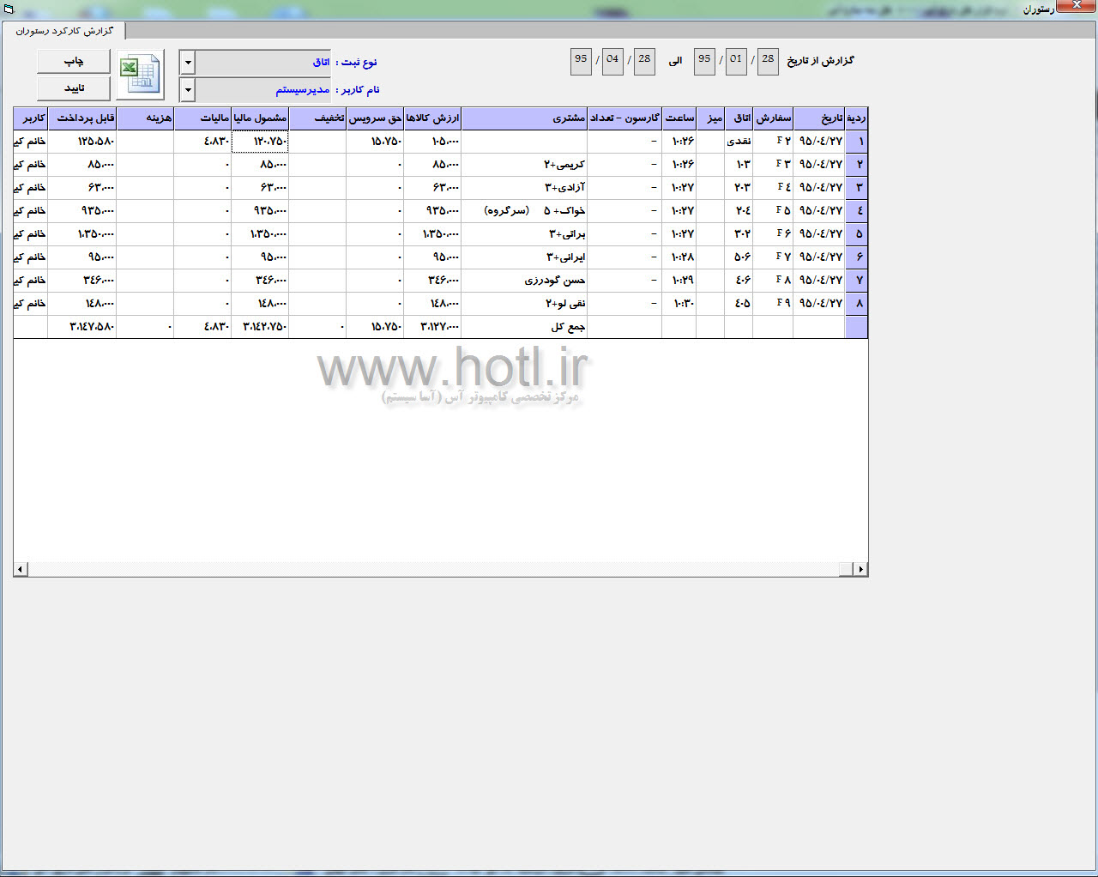Expand the نام کاربر dropdown arrow
1098x877 pixels.
(188, 90)
